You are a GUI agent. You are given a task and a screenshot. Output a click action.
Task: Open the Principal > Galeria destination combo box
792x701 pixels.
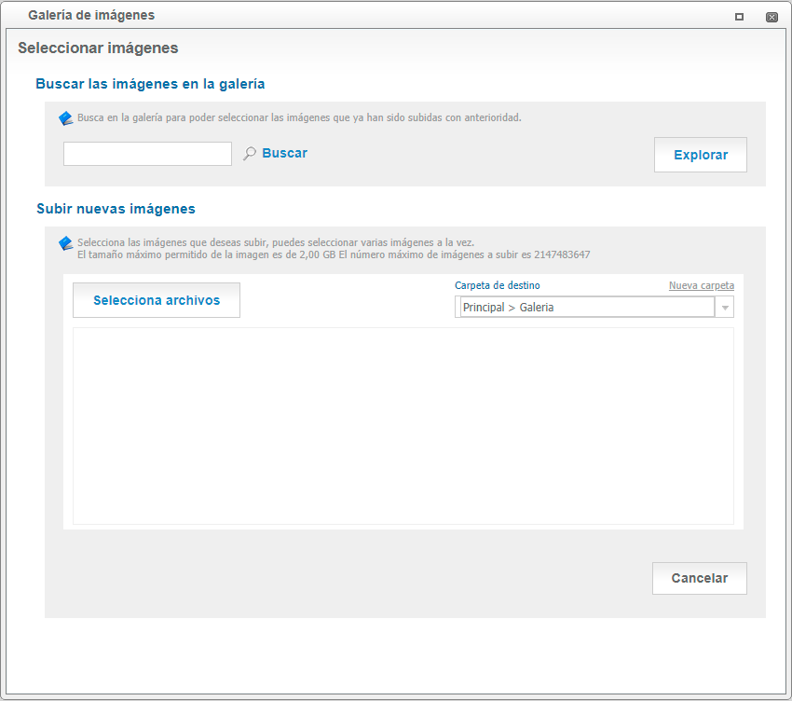tap(587, 308)
